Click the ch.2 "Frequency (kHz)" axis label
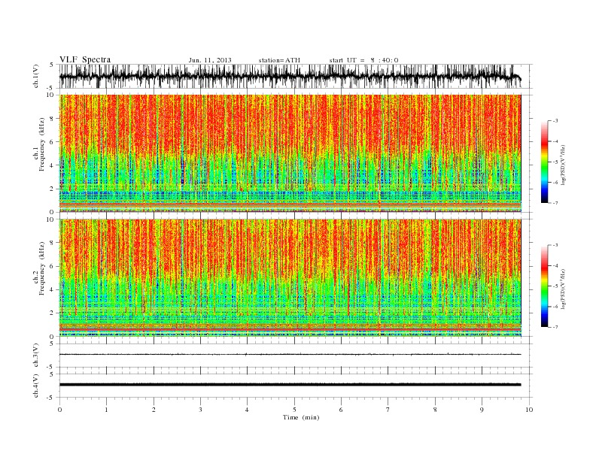This screenshot has height=460, width=596. tap(41, 269)
